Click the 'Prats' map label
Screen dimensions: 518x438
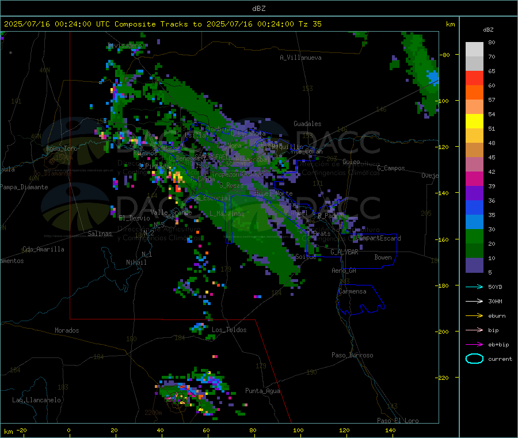[321, 234]
